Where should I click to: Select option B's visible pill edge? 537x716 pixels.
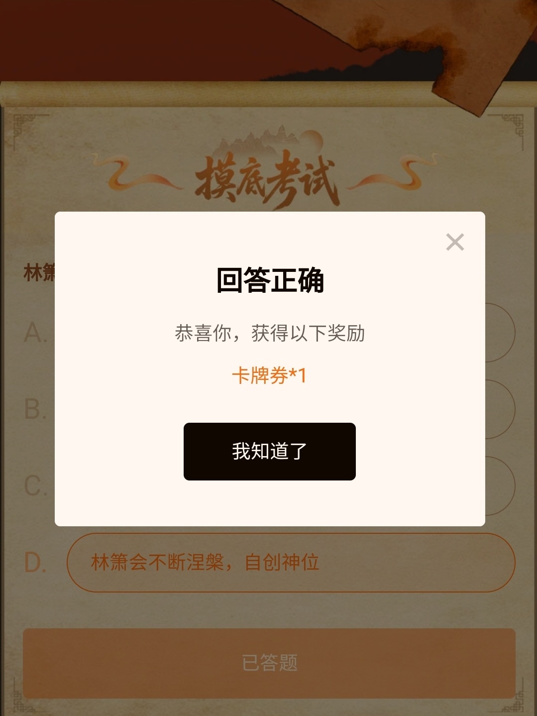coord(500,409)
